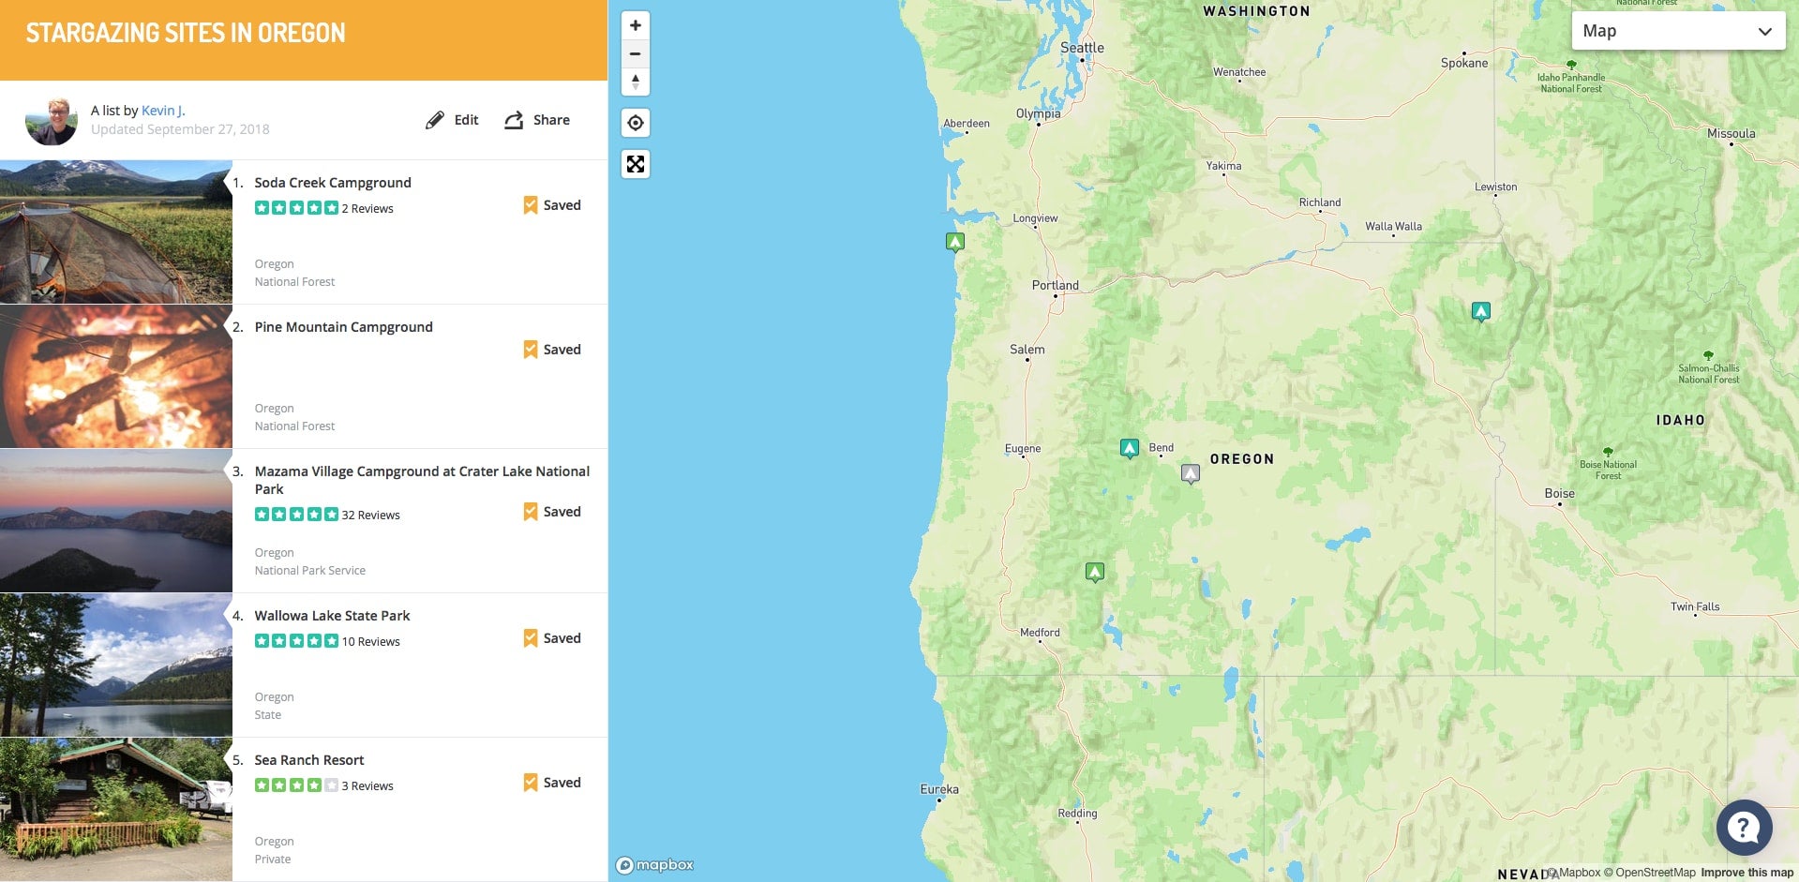Open Pine Mountain Campground listing
Image resolution: width=1799 pixels, height=882 pixels.
click(x=344, y=327)
